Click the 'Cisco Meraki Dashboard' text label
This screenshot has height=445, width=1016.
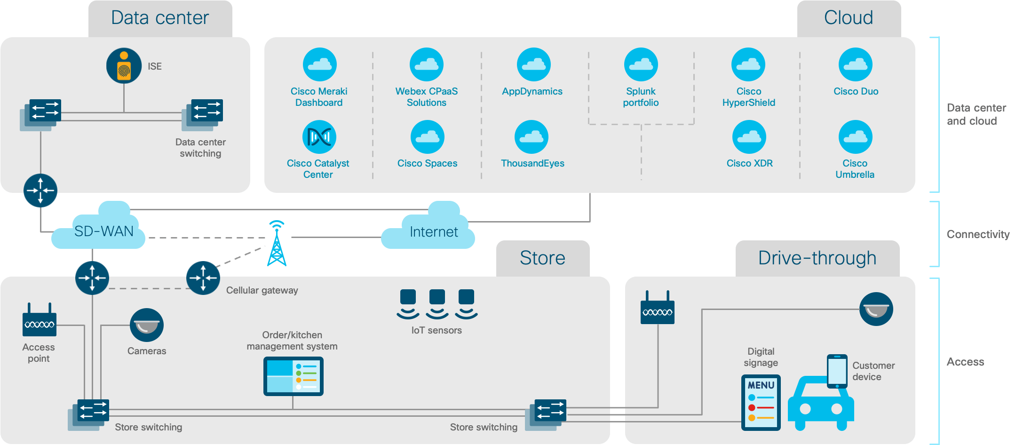[319, 97]
